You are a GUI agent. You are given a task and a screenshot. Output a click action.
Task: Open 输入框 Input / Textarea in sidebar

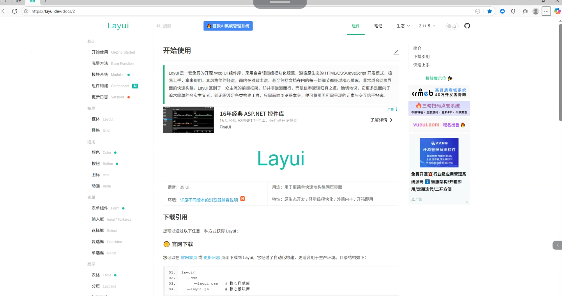[111, 220]
